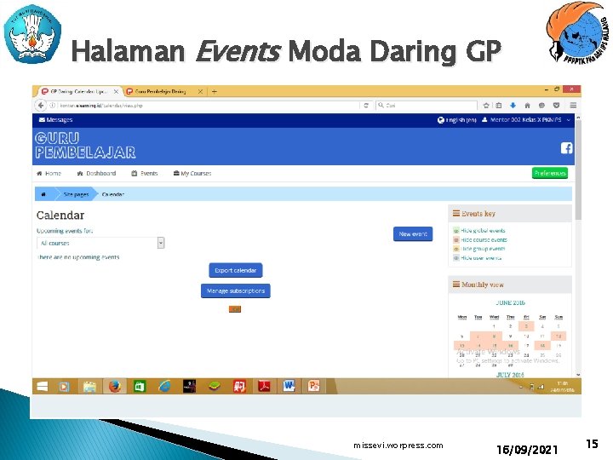Open the Firefox downloads arrow icon
Image resolution: width=613 pixels, height=460 pixels.
point(513,106)
